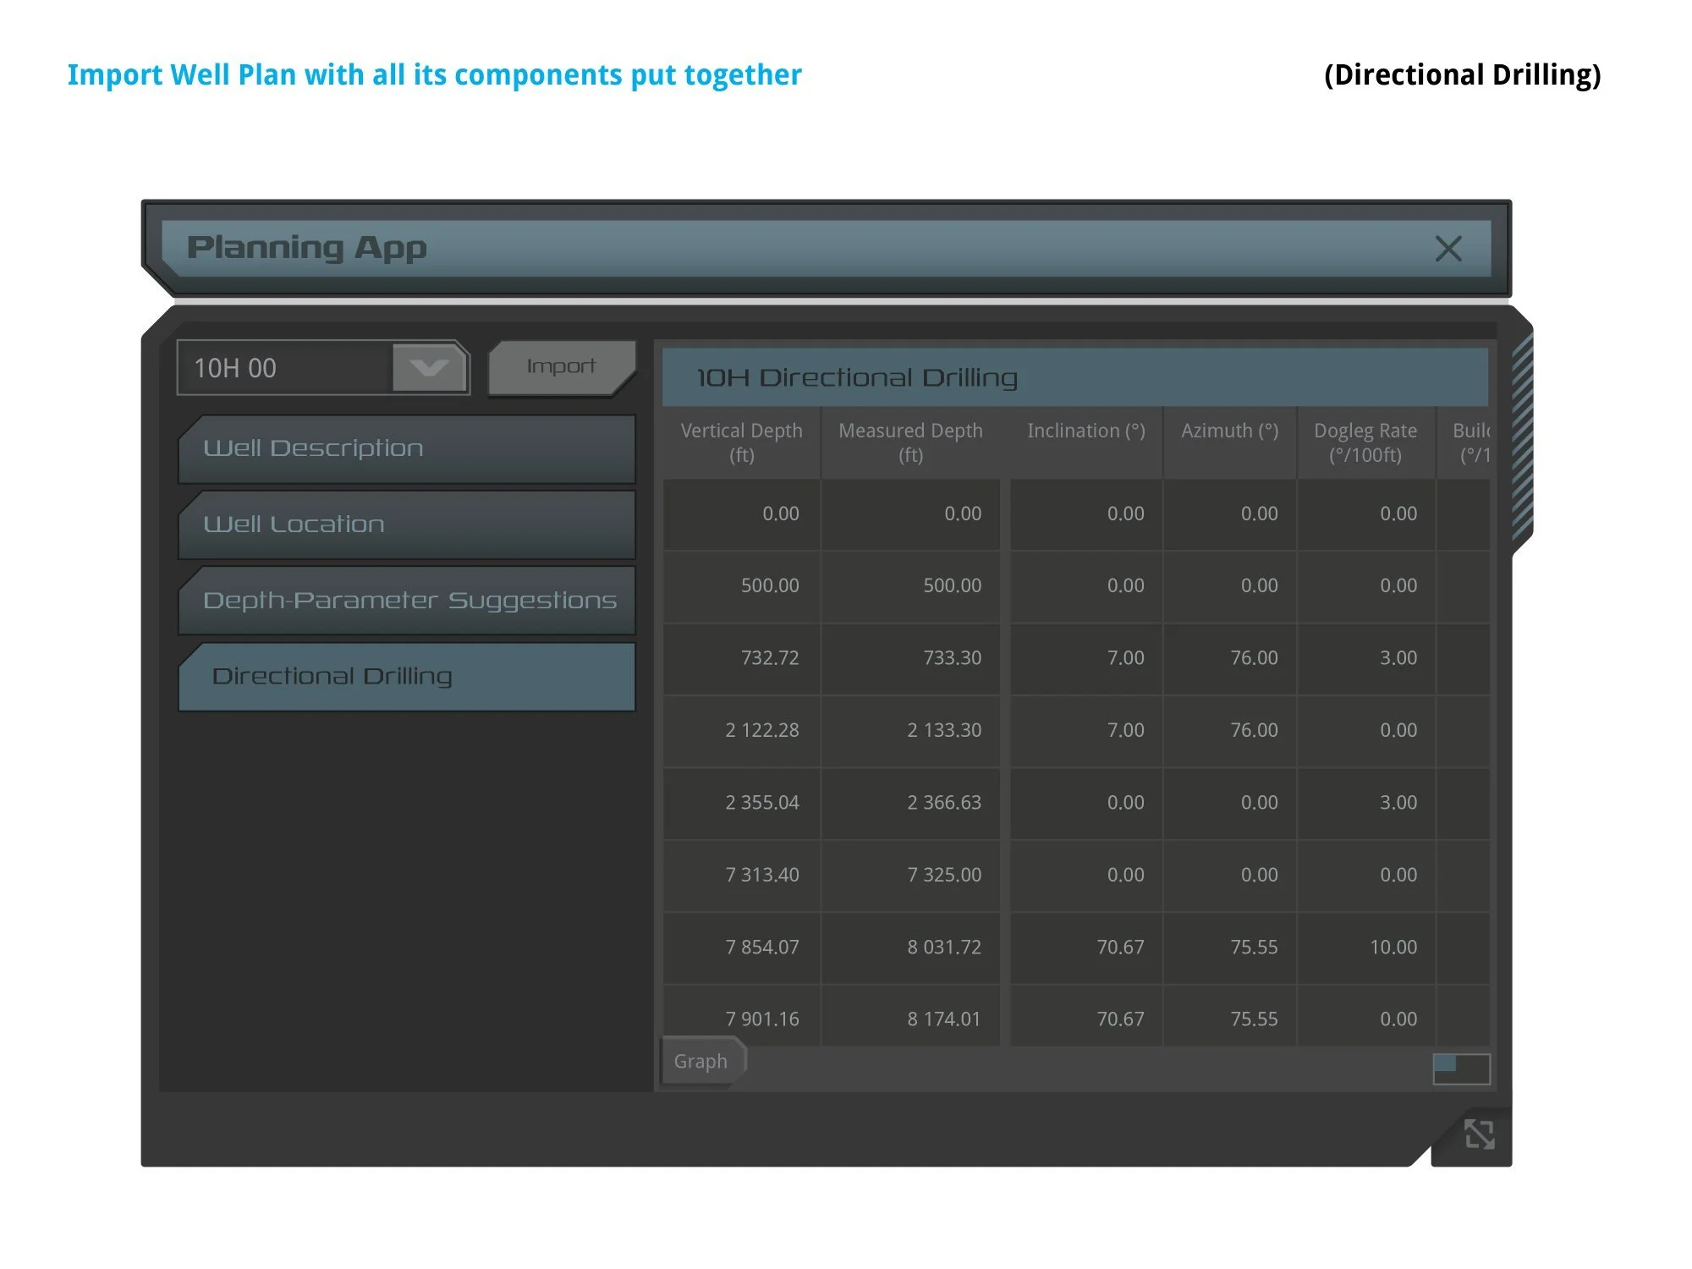Click the Dogleg Rate column header
The width and height of the screenshot is (1692, 1269).
tap(1365, 442)
